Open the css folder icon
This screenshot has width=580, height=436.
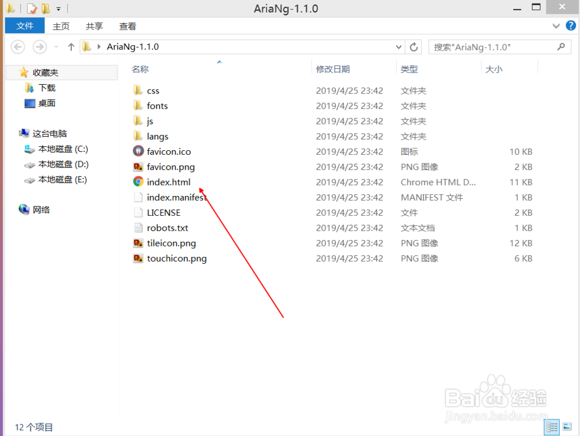137,90
